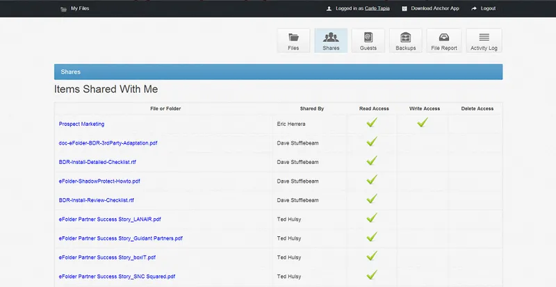Click Read Access checkmark for SNC Squared.pdf
The image size is (556, 287).
(372, 275)
